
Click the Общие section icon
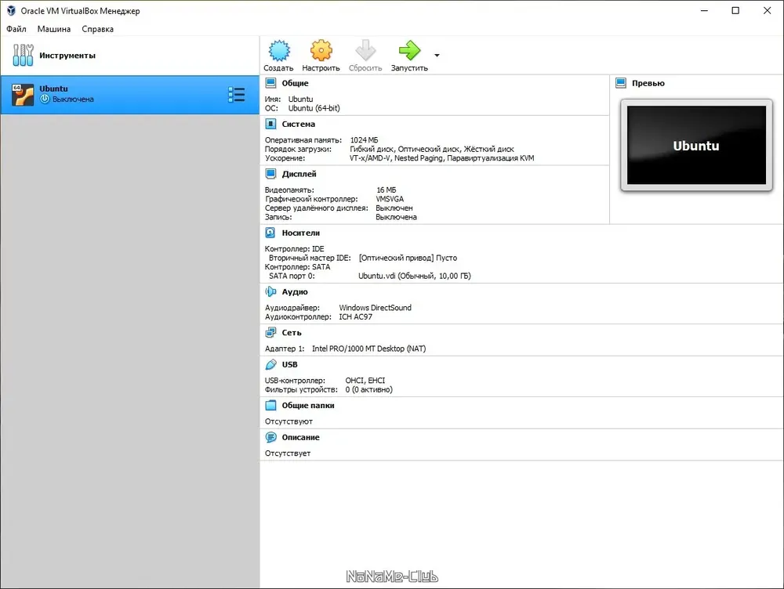(270, 83)
